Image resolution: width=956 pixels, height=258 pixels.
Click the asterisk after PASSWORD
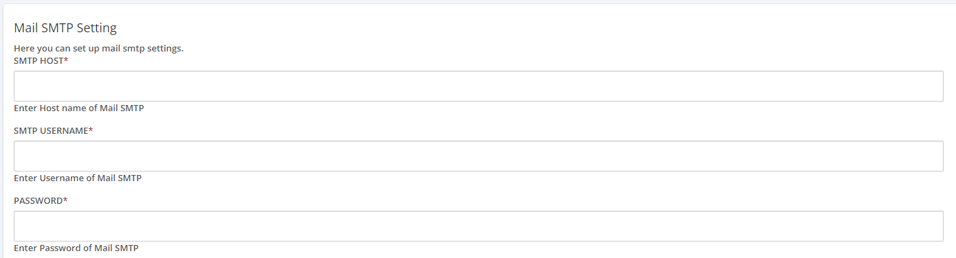(x=65, y=200)
